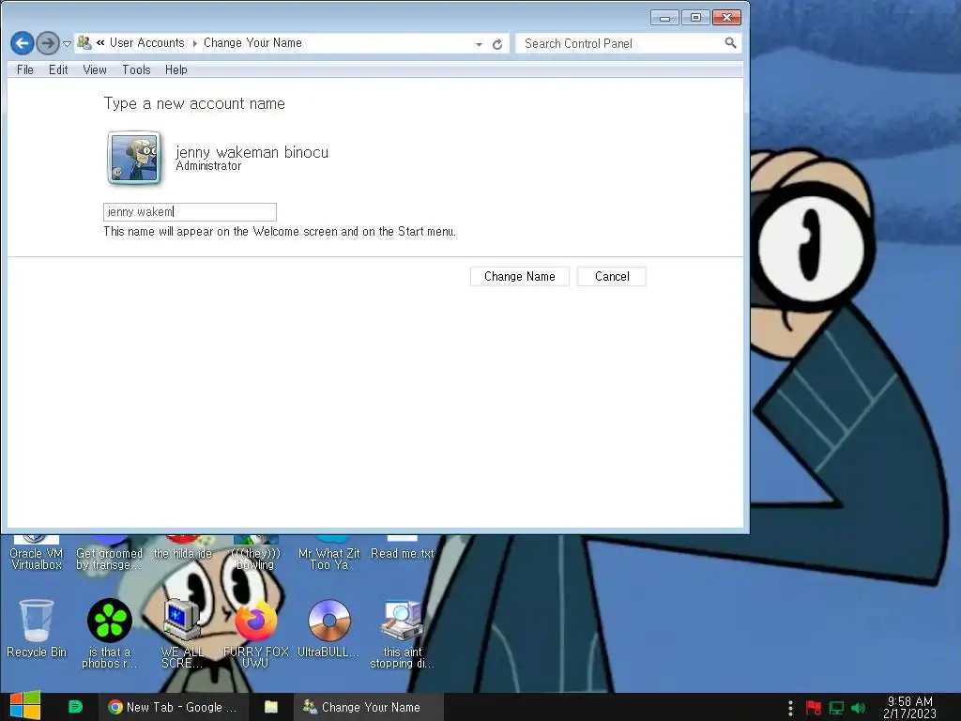961x721 pixels.
Task: Select the UltraBULL disc icon
Action: 328,629
